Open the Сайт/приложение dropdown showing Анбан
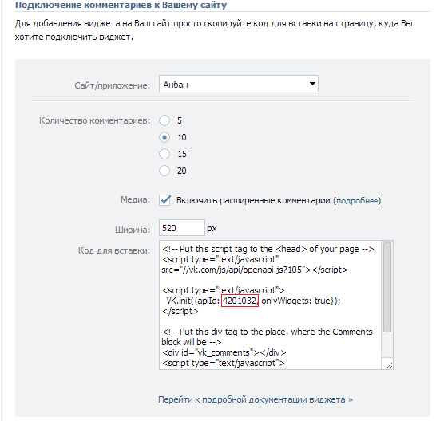 [x=239, y=84]
